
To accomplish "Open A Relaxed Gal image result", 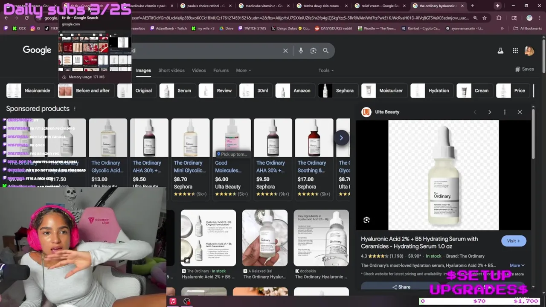I will coord(265,245).
